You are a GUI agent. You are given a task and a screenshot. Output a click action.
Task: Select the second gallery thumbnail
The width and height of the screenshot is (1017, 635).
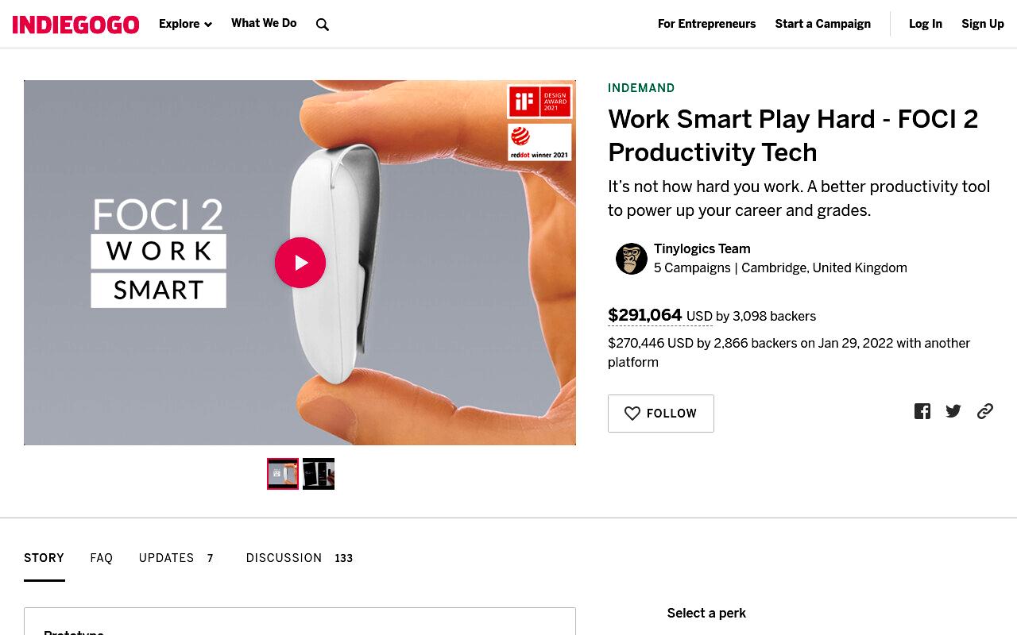[x=319, y=474]
